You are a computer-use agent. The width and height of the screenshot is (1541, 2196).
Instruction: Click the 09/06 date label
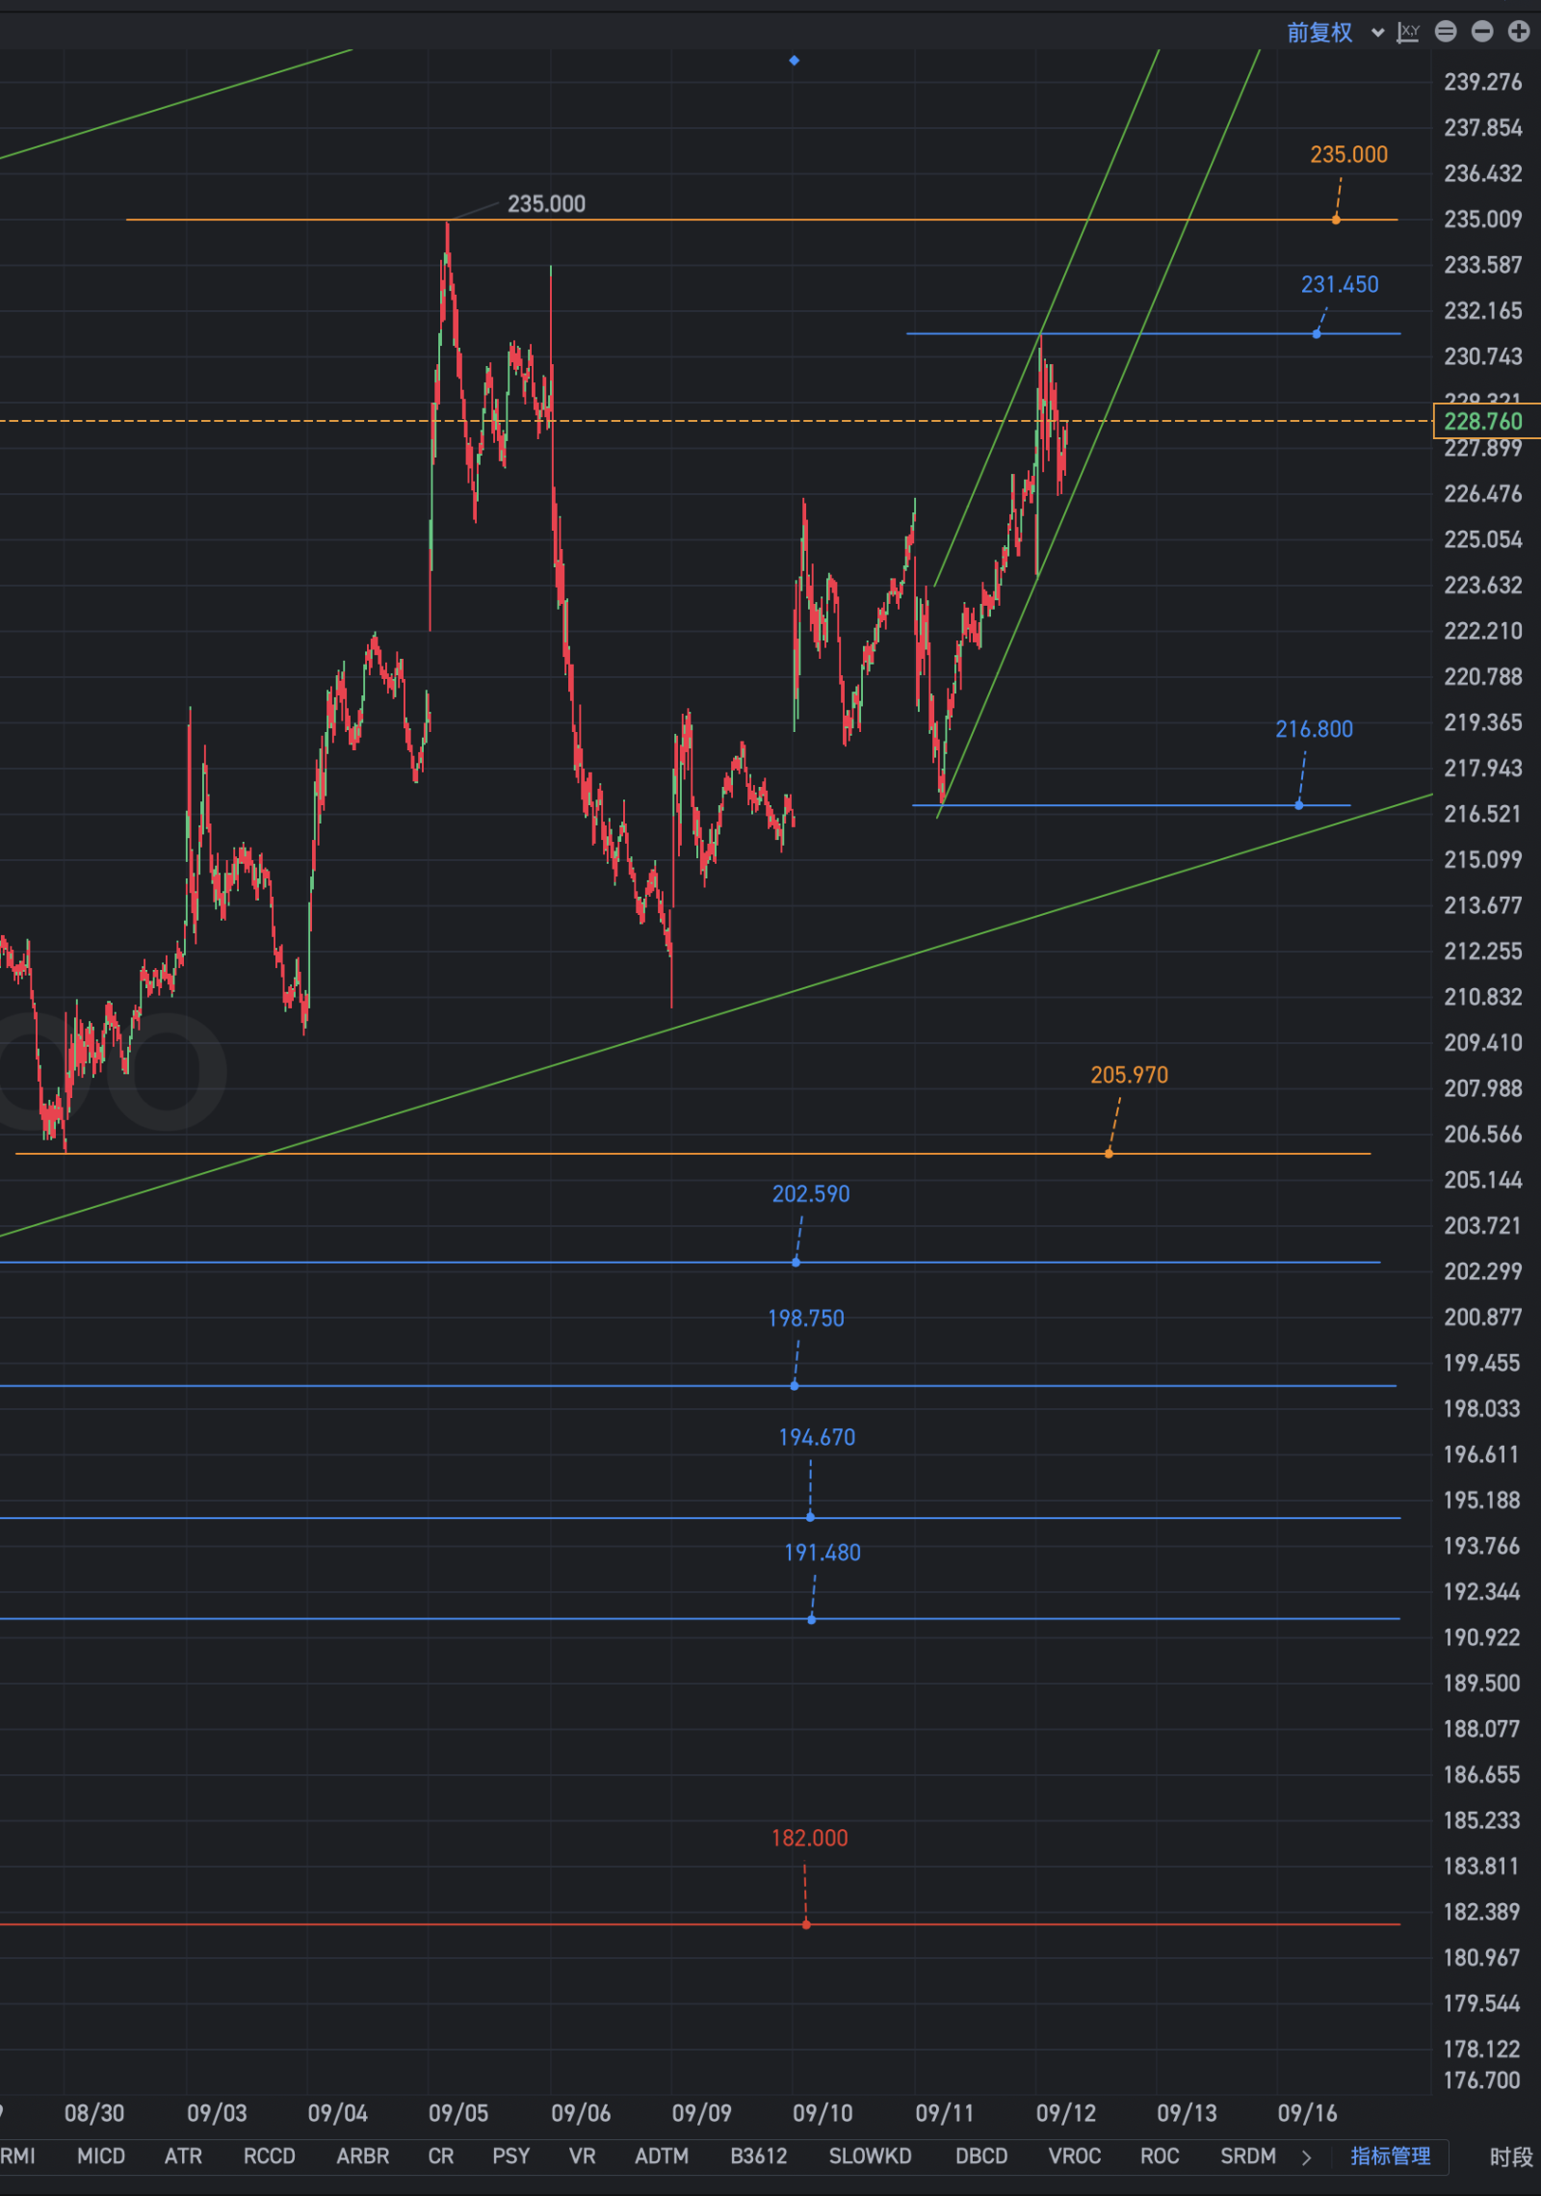coord(581,2113)
